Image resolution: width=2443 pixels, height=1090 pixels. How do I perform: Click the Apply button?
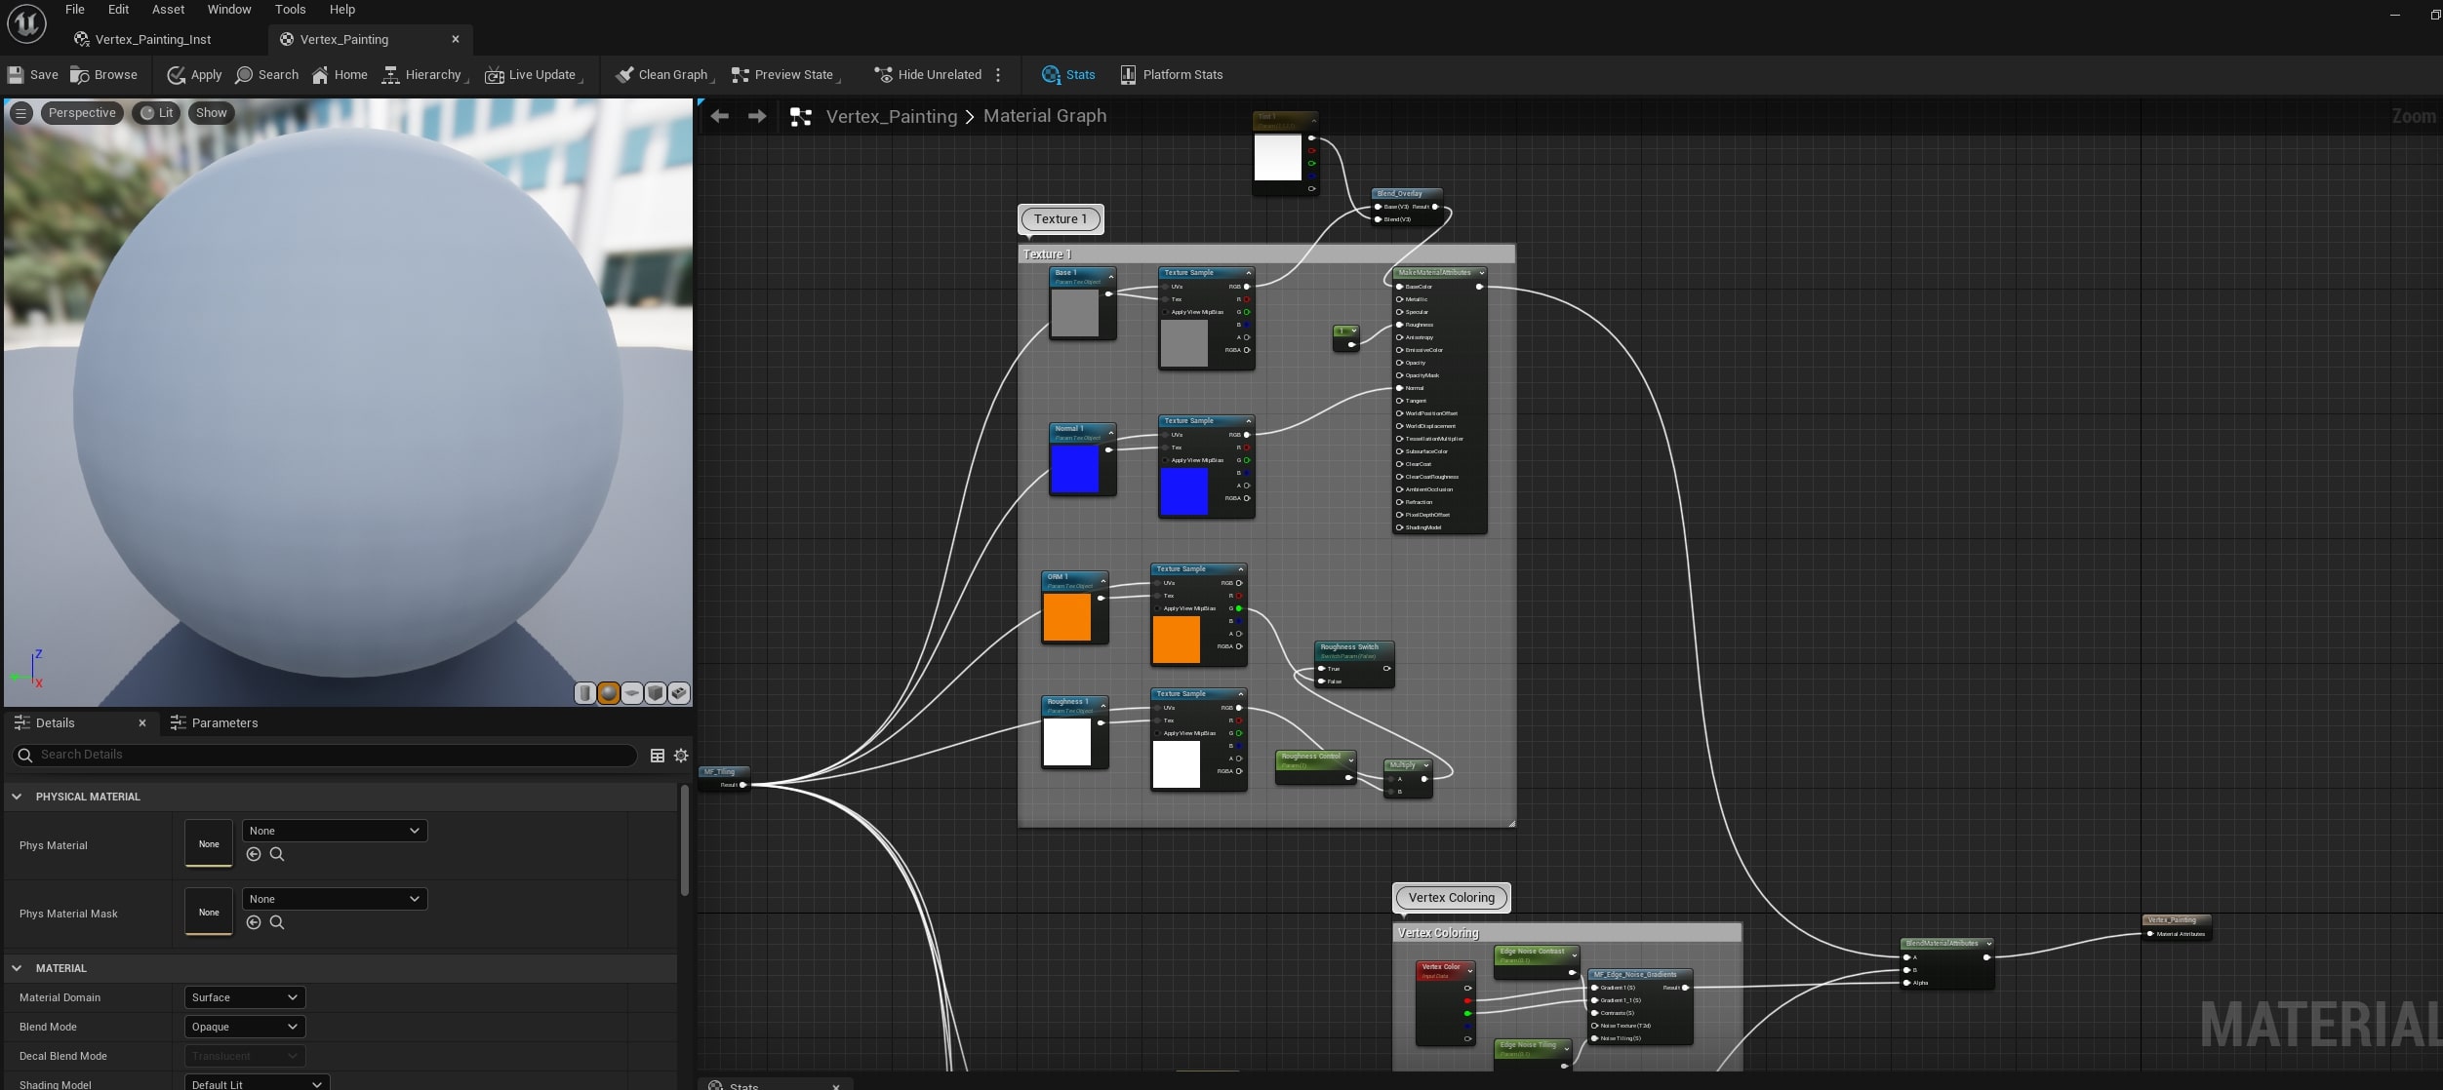pyautogui.click(x=194, y=75)
